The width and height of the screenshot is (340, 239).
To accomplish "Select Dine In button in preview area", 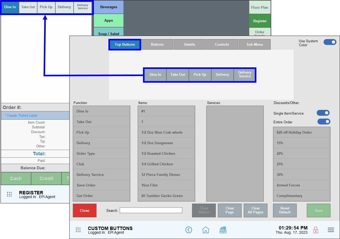I will [155, 75].
